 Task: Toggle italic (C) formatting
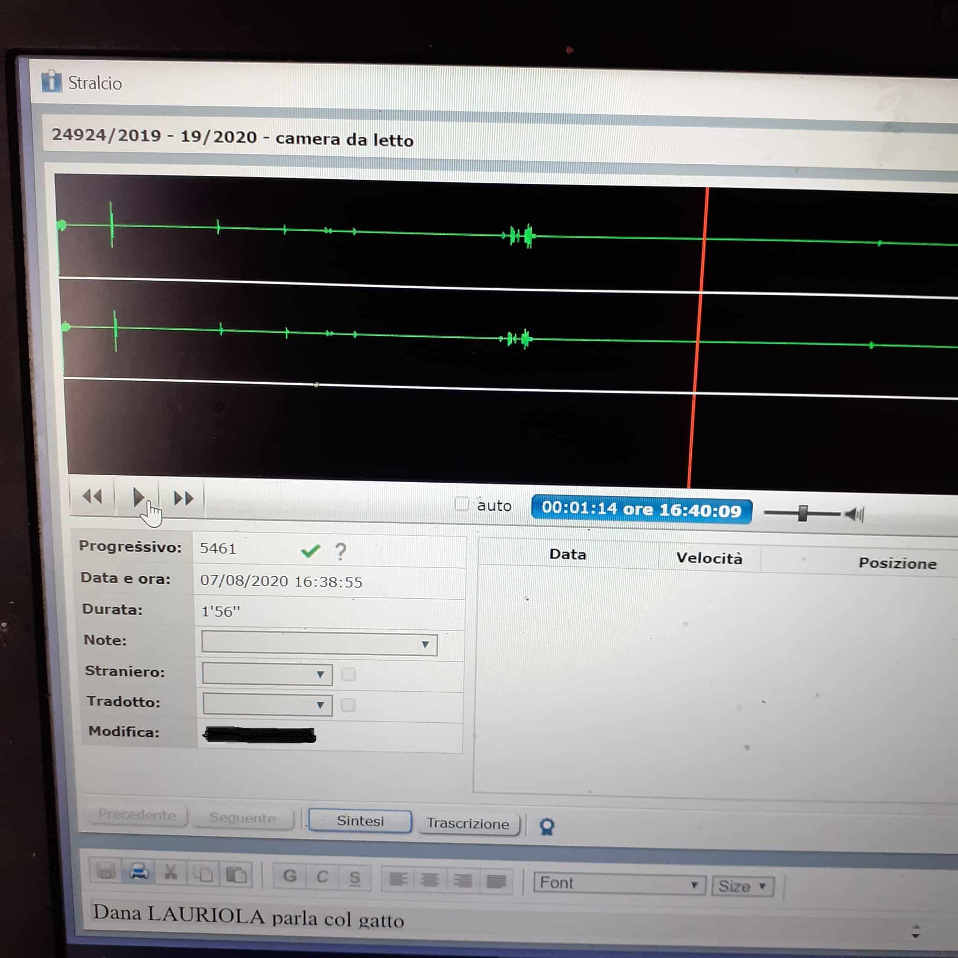pyautogui.click(x=322, y=877)
